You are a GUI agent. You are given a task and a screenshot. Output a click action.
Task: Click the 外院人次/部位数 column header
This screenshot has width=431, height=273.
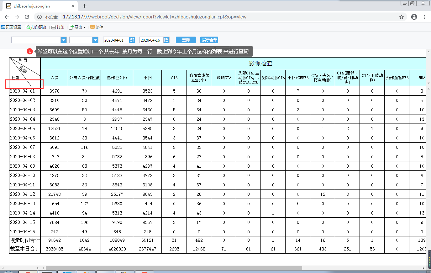(x=85, y=78)
